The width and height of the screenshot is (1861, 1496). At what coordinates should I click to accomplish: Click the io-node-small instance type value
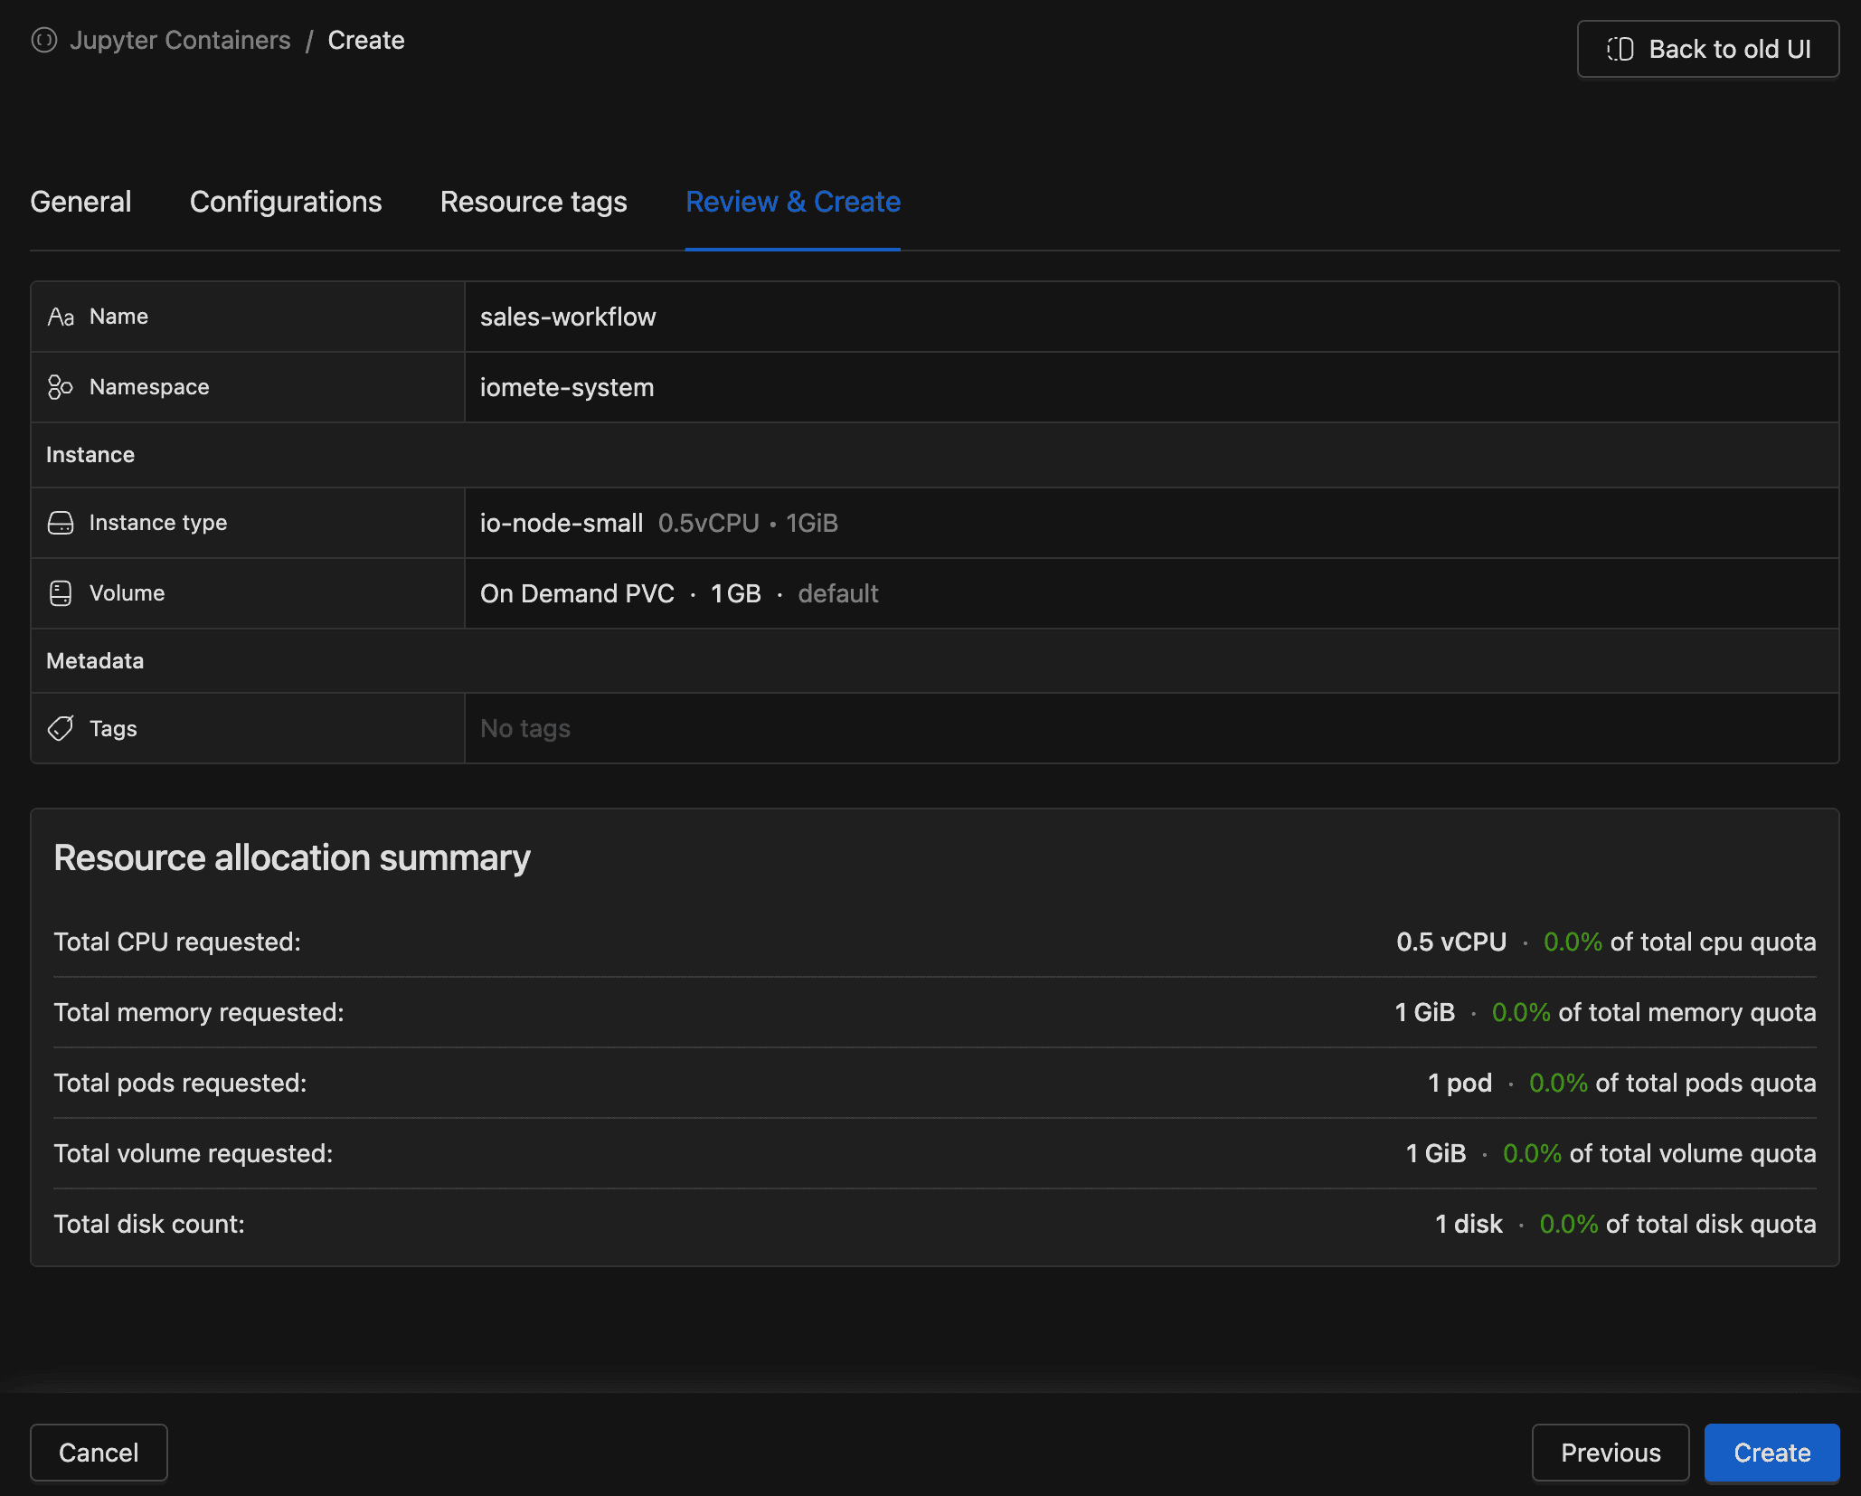pos(562,523)
